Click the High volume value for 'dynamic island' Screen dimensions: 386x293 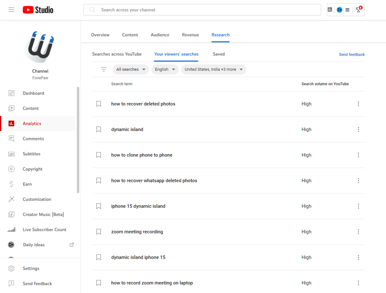[x=307, y=130]
